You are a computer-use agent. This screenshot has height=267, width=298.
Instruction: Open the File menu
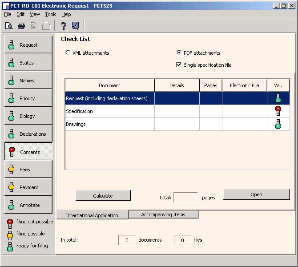tap(8, 14)
